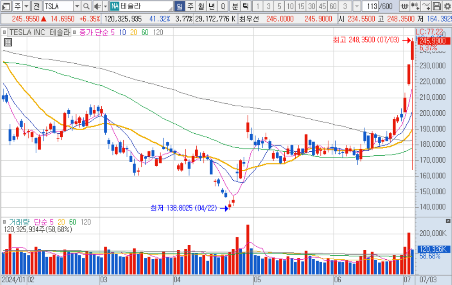Click the 20 moving average legend
This screenshot has width=452, height=285.
133,32
